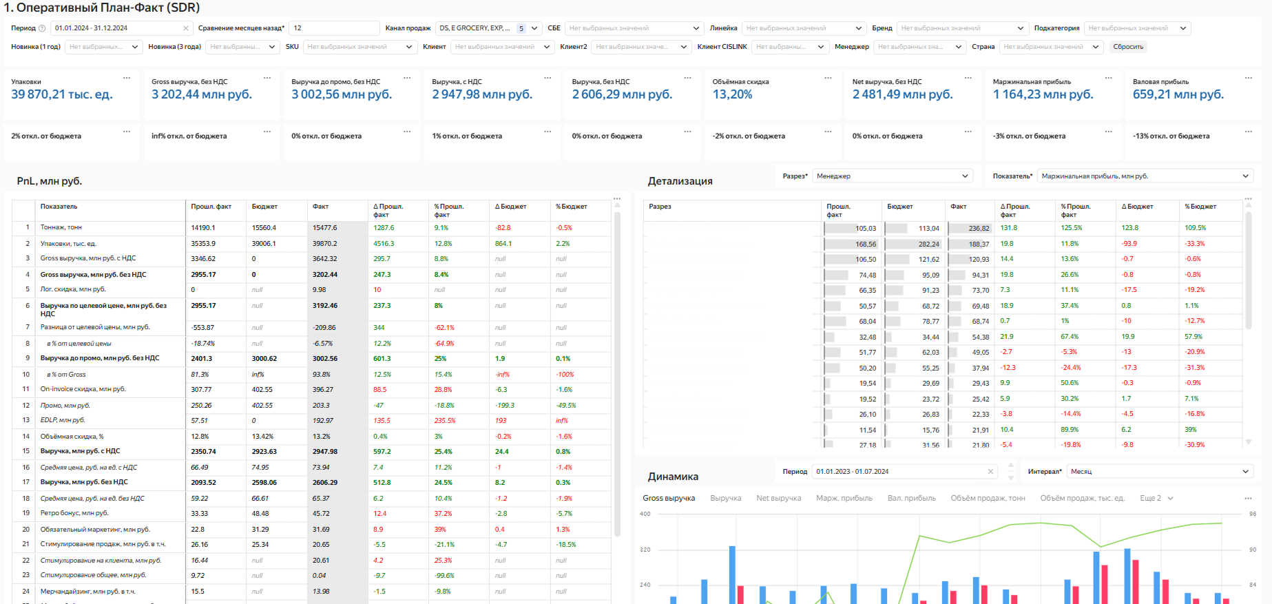Open three-dot menu on Маржинальная прибыль card
The image size is (1272, 604).
click(1108, 78)
